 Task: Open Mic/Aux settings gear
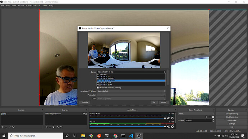coord(173,126)
